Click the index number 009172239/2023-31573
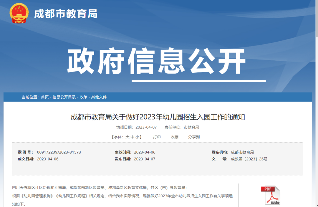This screenshot has width=318, height=207. [x=59, y=152]
